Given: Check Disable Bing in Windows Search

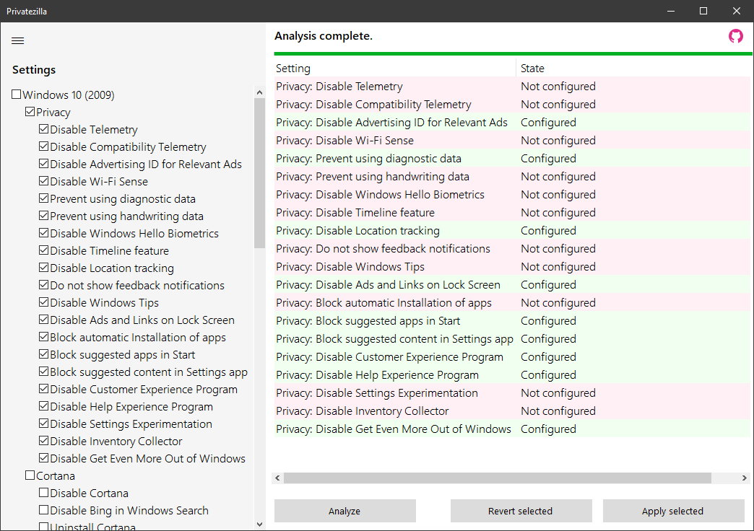Looking at the screenshot, I should [x=44, y=511].
